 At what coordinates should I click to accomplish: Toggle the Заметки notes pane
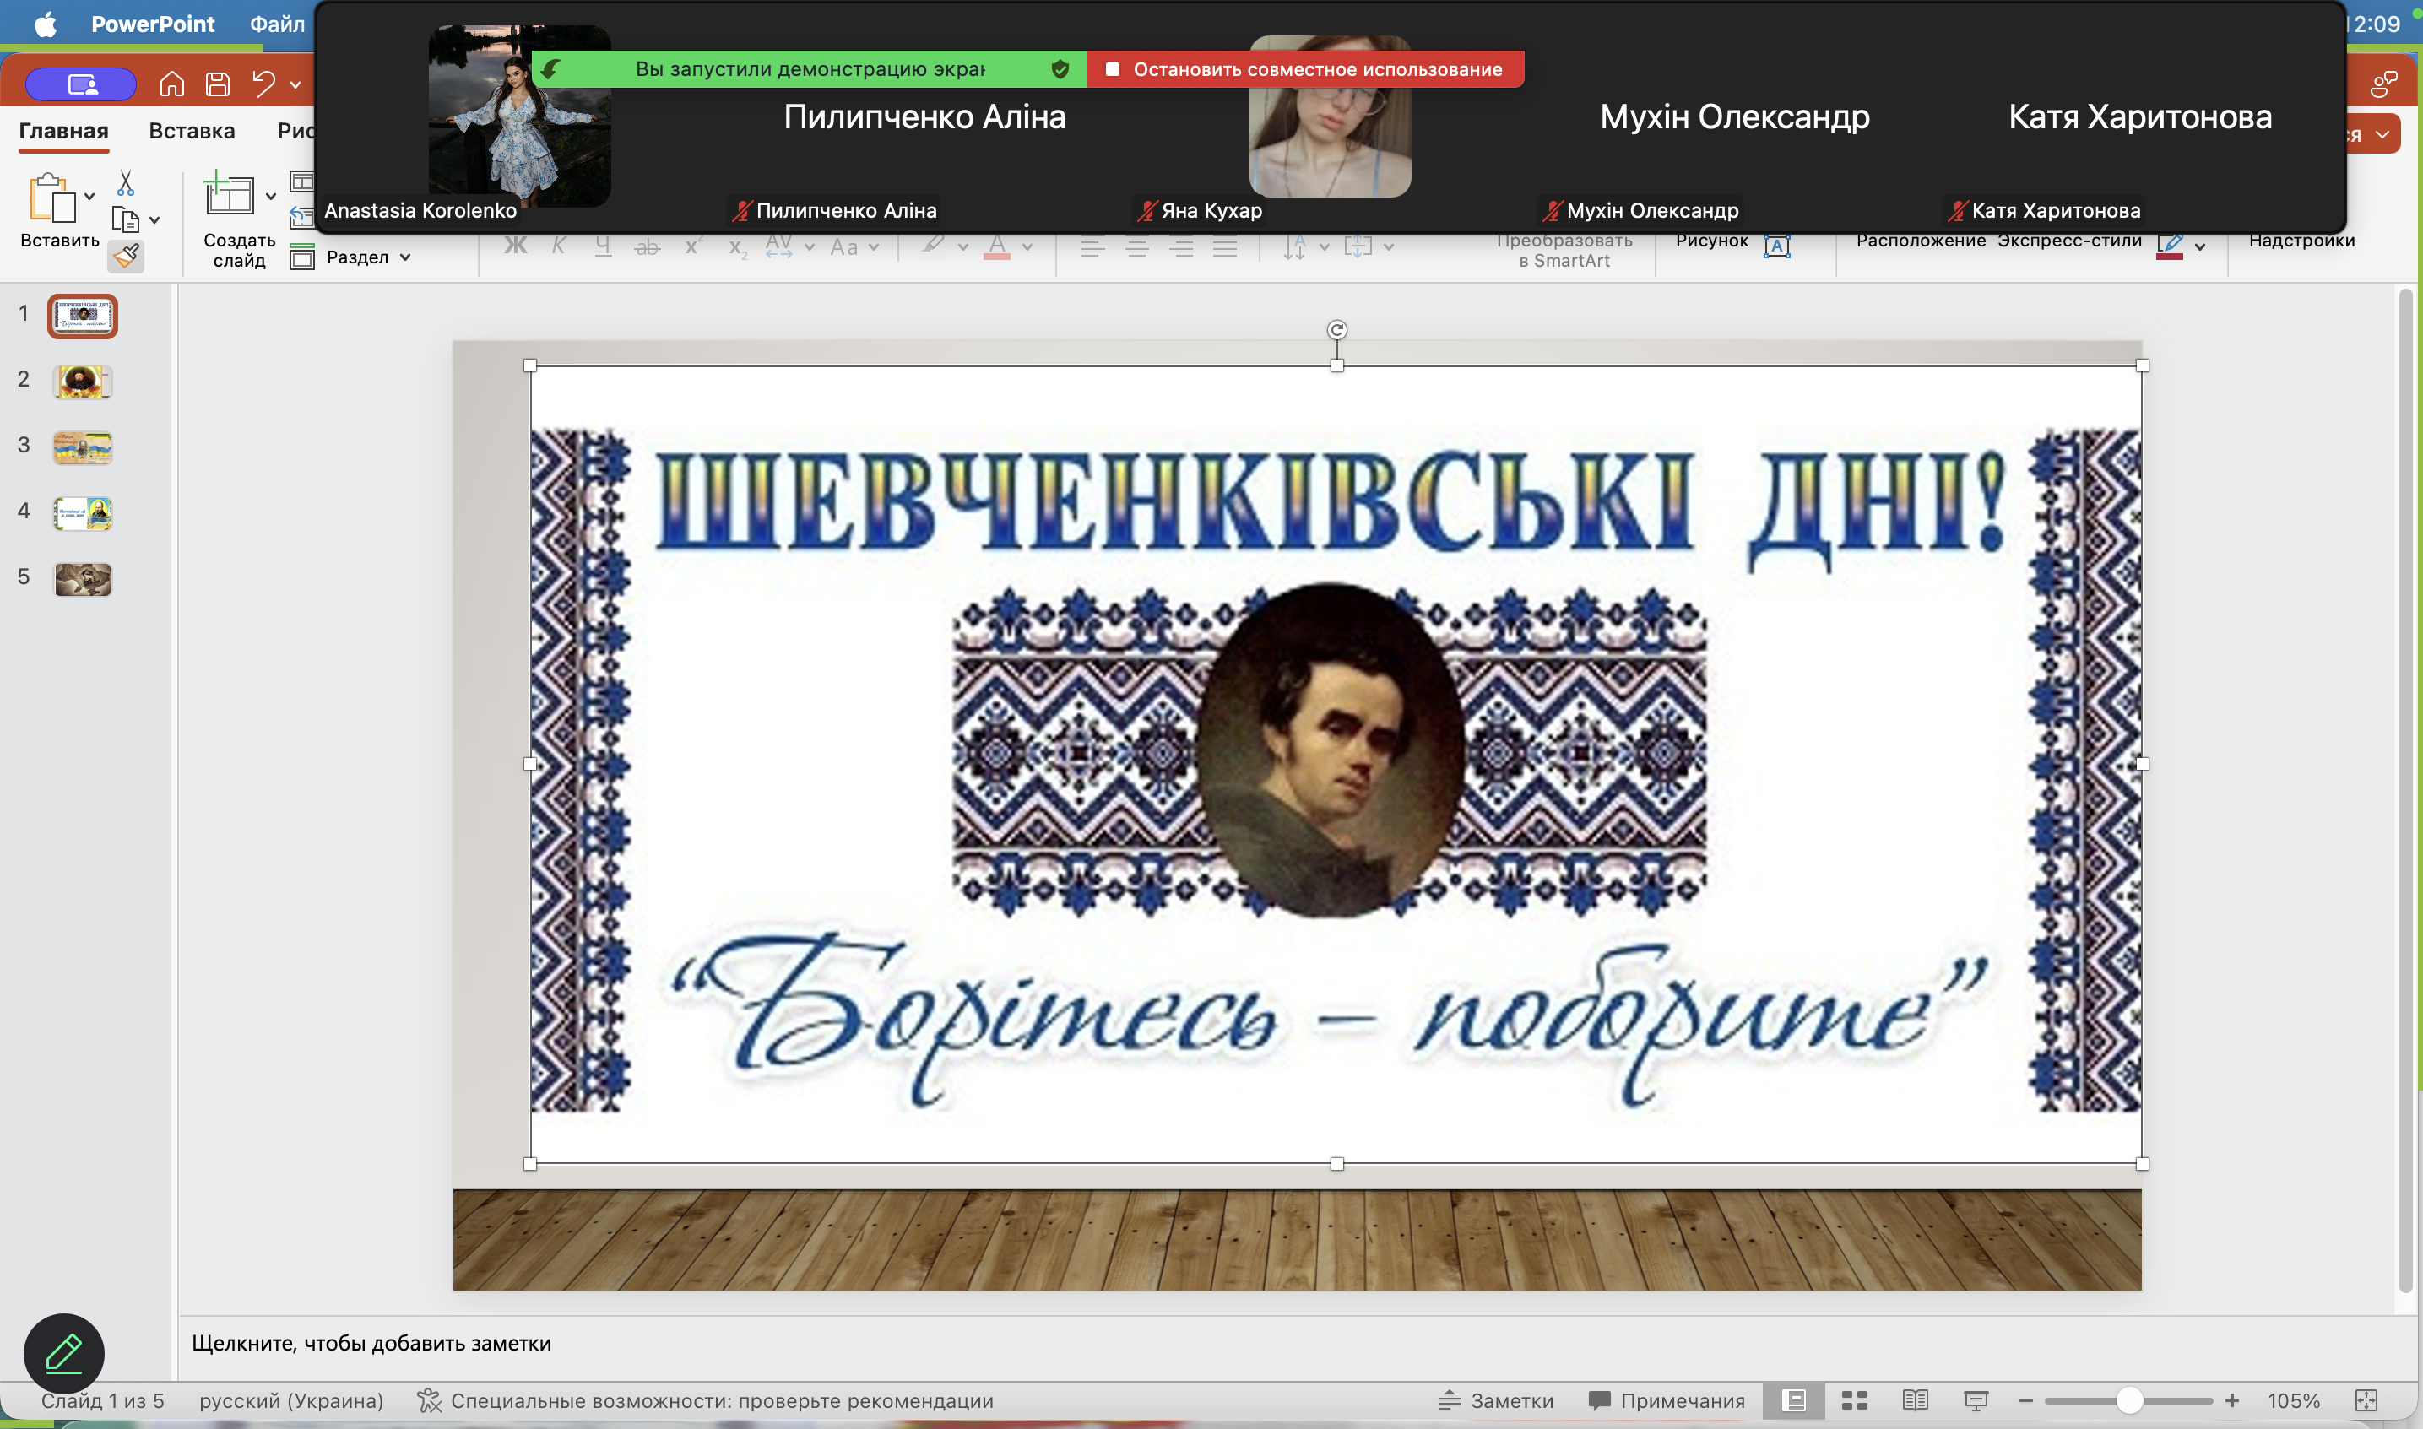click(1496, 1400)
